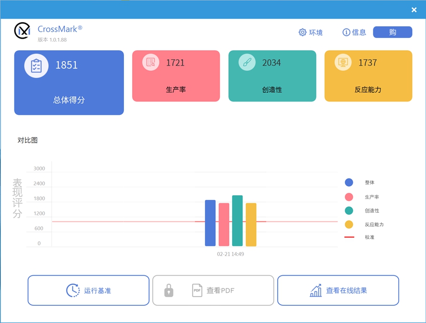426x323 pixels.
Task: Click the 购 purchase button
Action: click(392, 32)
